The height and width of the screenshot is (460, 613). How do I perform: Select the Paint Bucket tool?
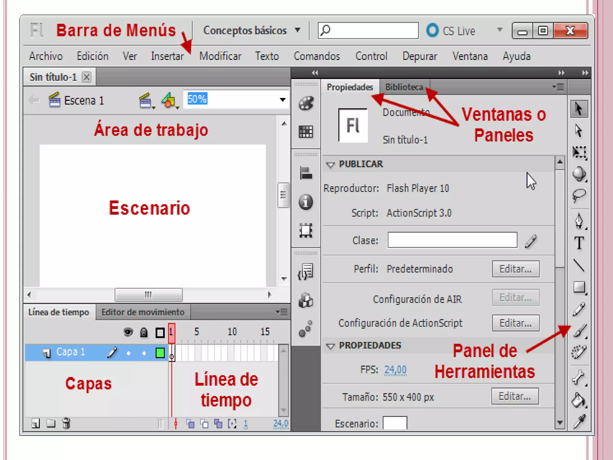click(x=578, y=400)
